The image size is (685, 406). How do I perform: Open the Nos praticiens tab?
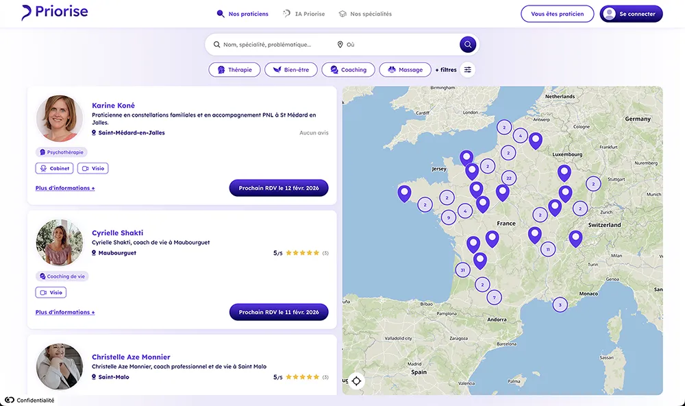tap(242, 14)
